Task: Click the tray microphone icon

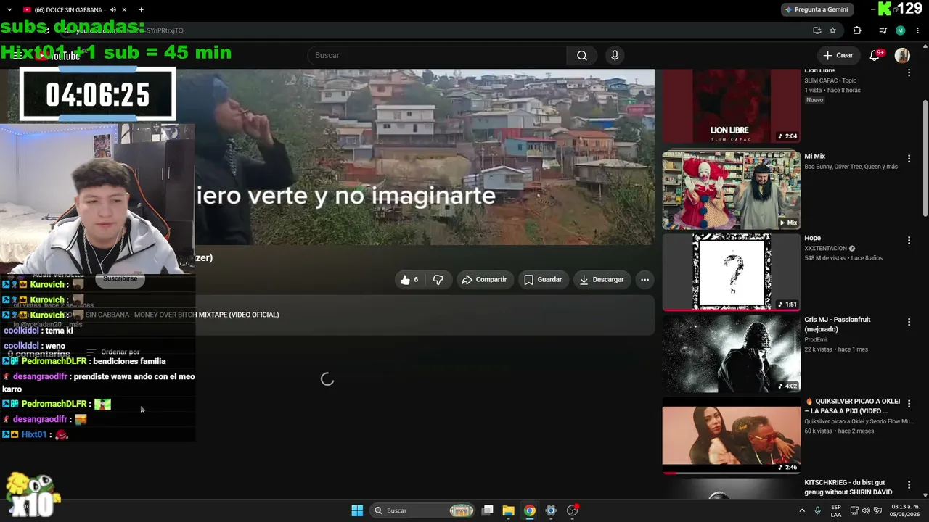Action: point(817,510)
